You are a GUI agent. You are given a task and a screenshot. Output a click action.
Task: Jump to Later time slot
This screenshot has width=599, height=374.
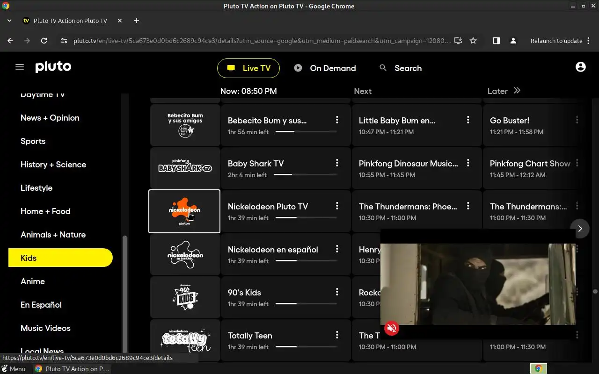point(504,91)
